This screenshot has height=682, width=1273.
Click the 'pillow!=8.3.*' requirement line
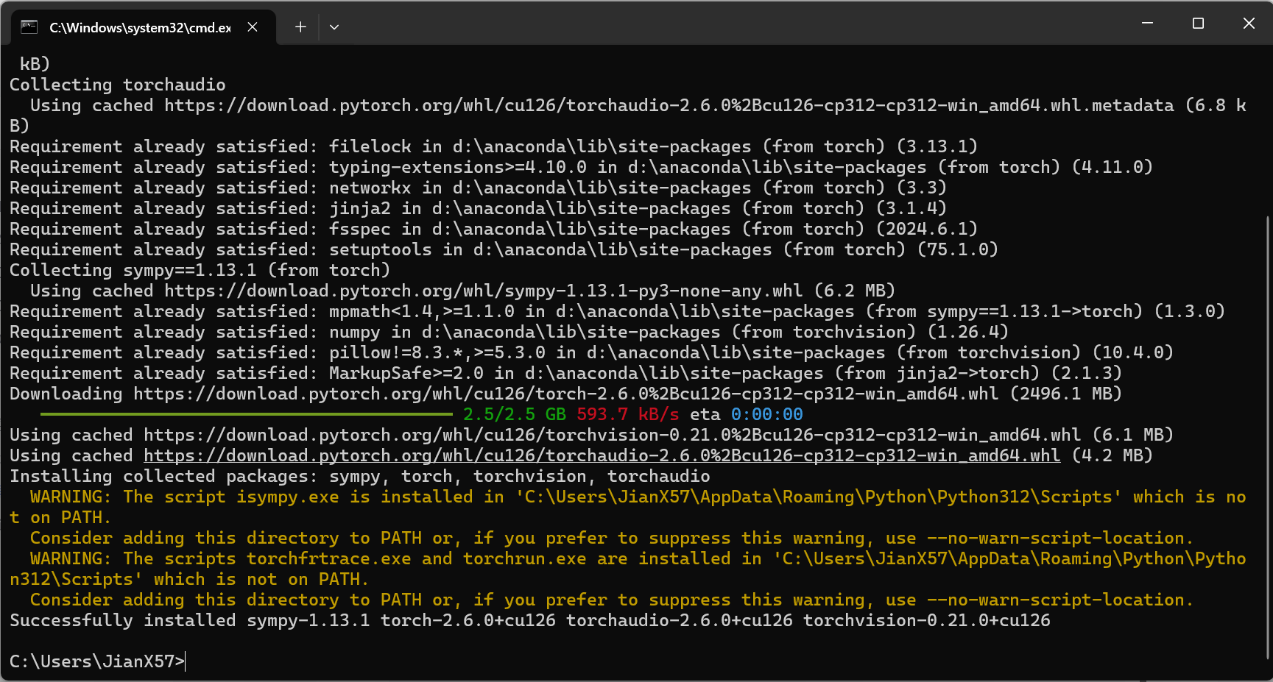591,352
